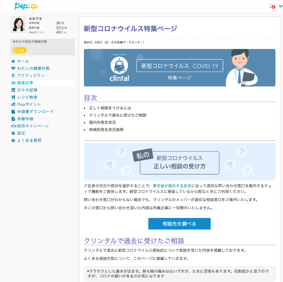Viewport: 283px width, 282px height.
Task: Open the 日々の記録 menu item
Action: [x=27, y=90]
